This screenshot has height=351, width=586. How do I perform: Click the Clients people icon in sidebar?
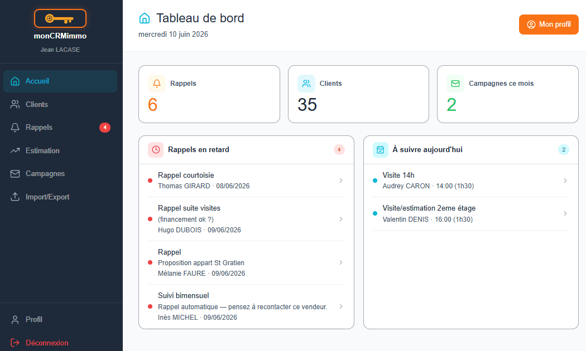[x=15, y=104]
